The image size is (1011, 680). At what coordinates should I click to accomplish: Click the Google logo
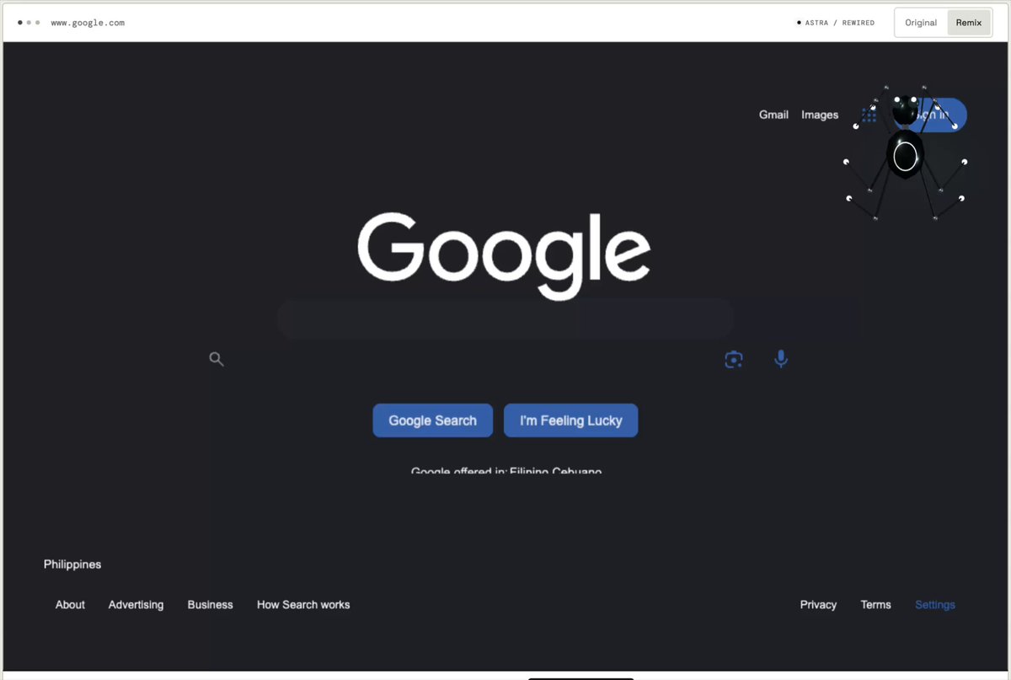pos(504,255)
